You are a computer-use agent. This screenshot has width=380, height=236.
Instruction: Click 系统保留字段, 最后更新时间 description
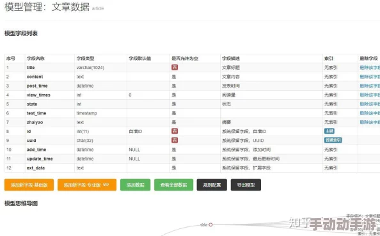[251, 159]
